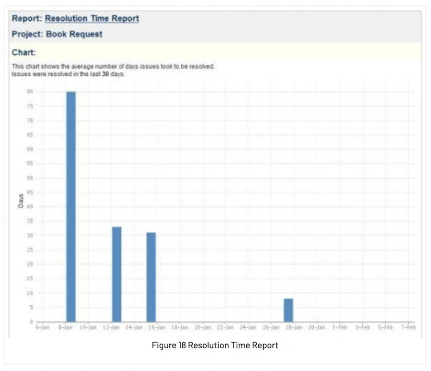Click the 6-Jan x-axis label
Viewport: 431px width, 371px height.
[43, 327]
